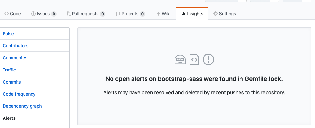Click the Pull requests count badge
Image resolution: width=315 pixels, height=128 pixels.
[x=103, y=14]
